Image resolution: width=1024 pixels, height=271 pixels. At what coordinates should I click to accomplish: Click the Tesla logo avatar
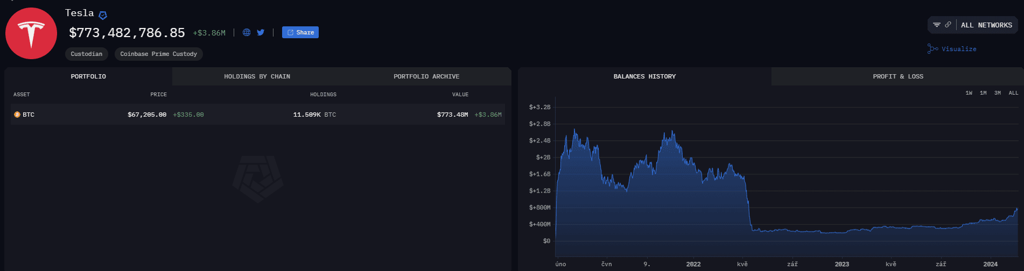point(31,33)
